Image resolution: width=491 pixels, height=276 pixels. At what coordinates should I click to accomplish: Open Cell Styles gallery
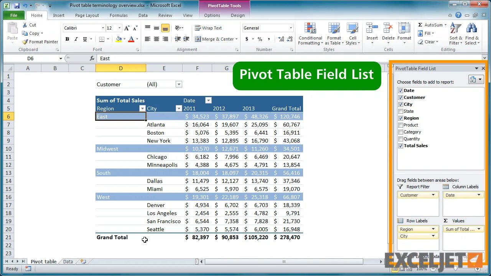click(353, 34)
